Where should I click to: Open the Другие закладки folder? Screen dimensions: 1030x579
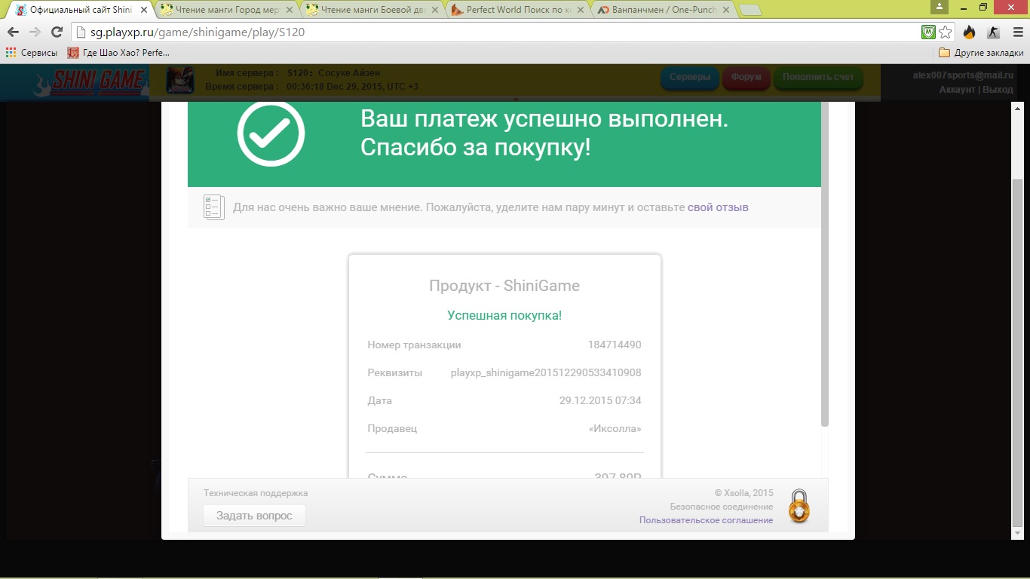tap(981, 53)
